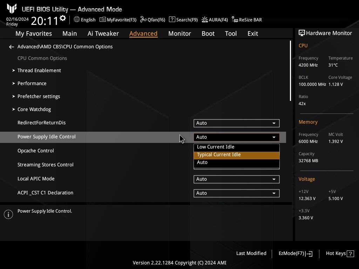The width and height of the screenshot is (359, 269).
Task: Click the Core Voltage 1.128 V value
Action: pyautogui.click(x=336, y=84)
